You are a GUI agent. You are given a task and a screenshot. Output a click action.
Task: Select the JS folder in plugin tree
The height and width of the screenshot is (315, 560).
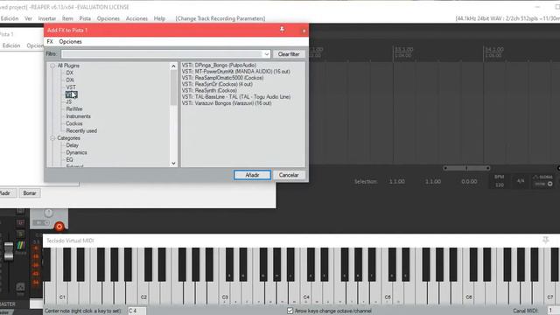pyautogui.click(x=68, y=101)
